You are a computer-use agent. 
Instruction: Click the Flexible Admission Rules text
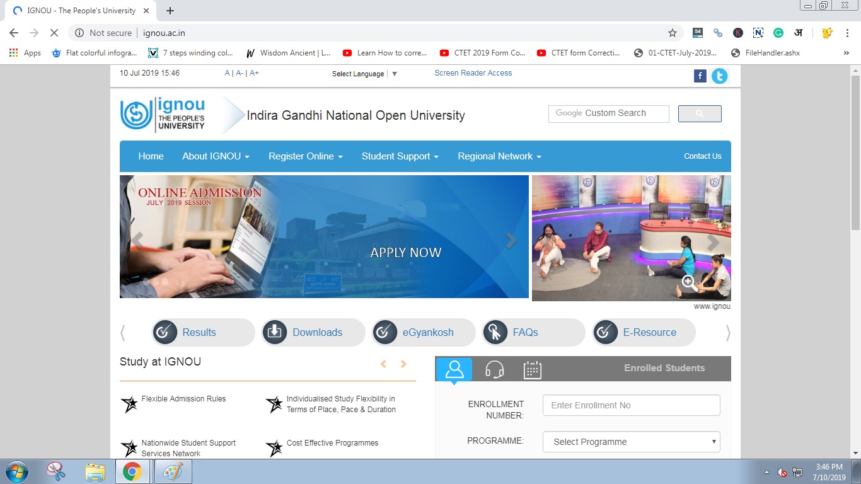pos(183,399)
